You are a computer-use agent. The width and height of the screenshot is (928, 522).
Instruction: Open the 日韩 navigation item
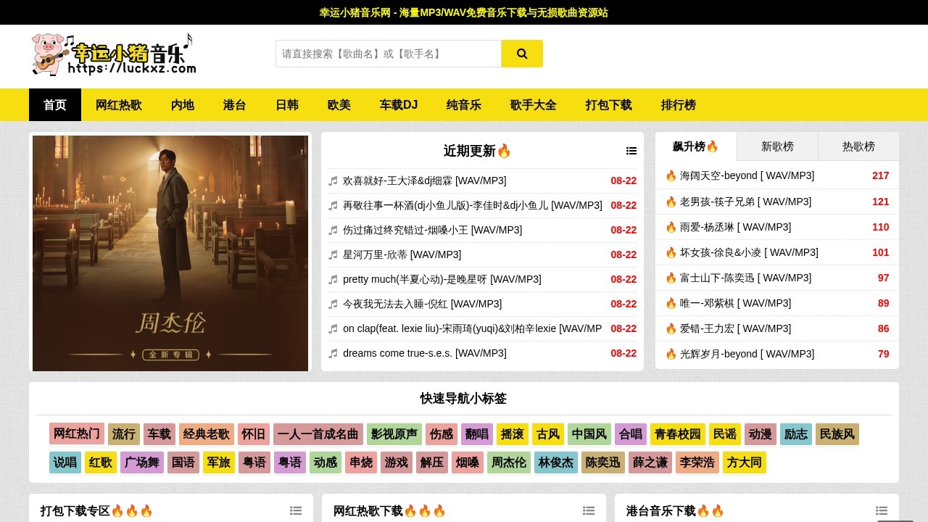[287, 105]
